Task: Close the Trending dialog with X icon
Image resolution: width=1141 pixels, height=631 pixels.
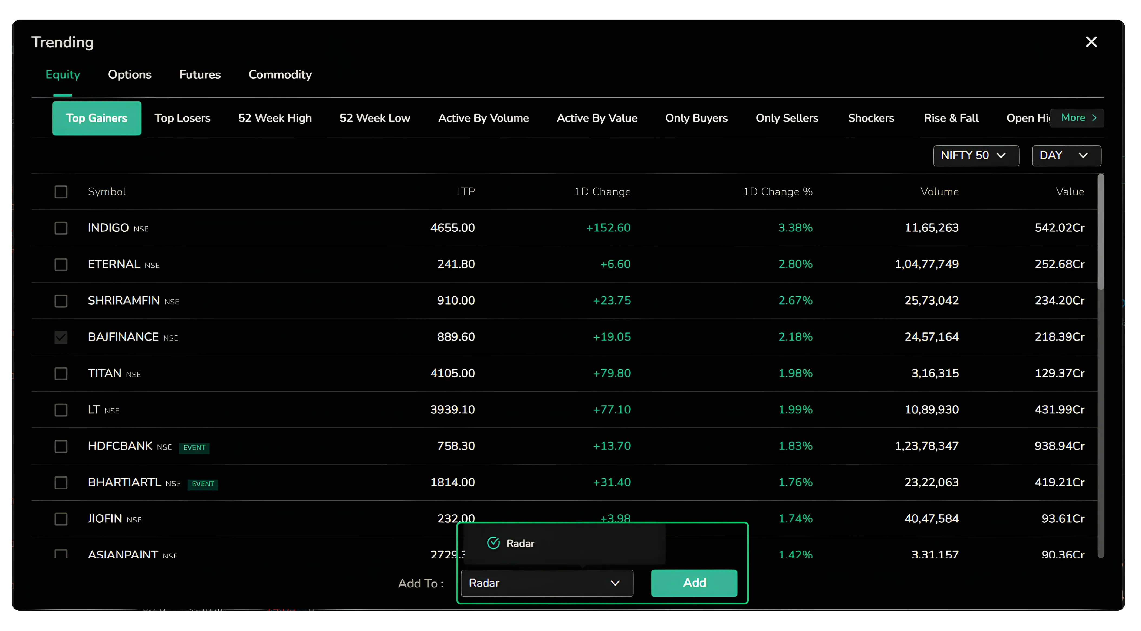Action: pos(1091,42)
